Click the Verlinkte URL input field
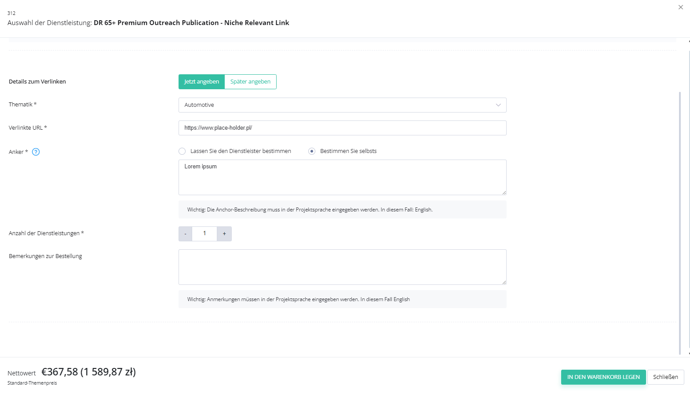This screenshot has width=690, height=393. click(x=342, y=128)
